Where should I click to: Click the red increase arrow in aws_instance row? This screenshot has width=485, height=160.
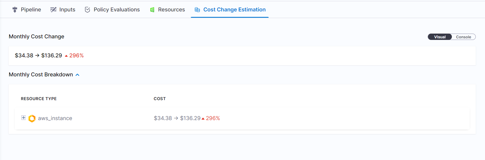203,118
